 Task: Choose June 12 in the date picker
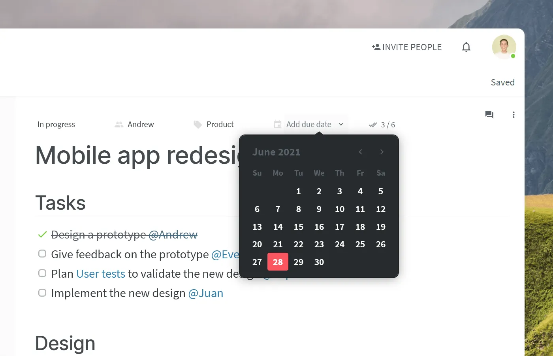click(x=381, y=209)
